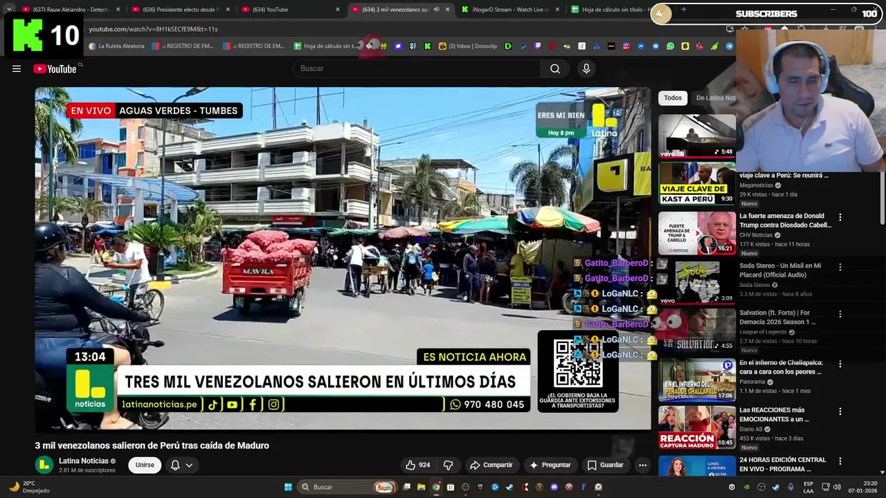Image resolution: width=886 pixels, height=498 pixels.
Task: Select the Todos filter chip
Action: coord(673,98)
